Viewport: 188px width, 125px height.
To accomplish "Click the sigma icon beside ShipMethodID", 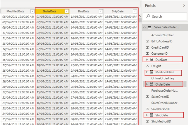I will click(x=147, y=121).
